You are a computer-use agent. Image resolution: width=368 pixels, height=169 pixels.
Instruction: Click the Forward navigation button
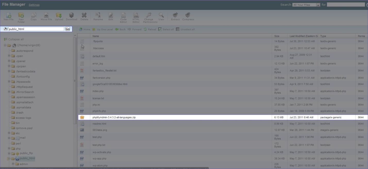click(134, 29)
